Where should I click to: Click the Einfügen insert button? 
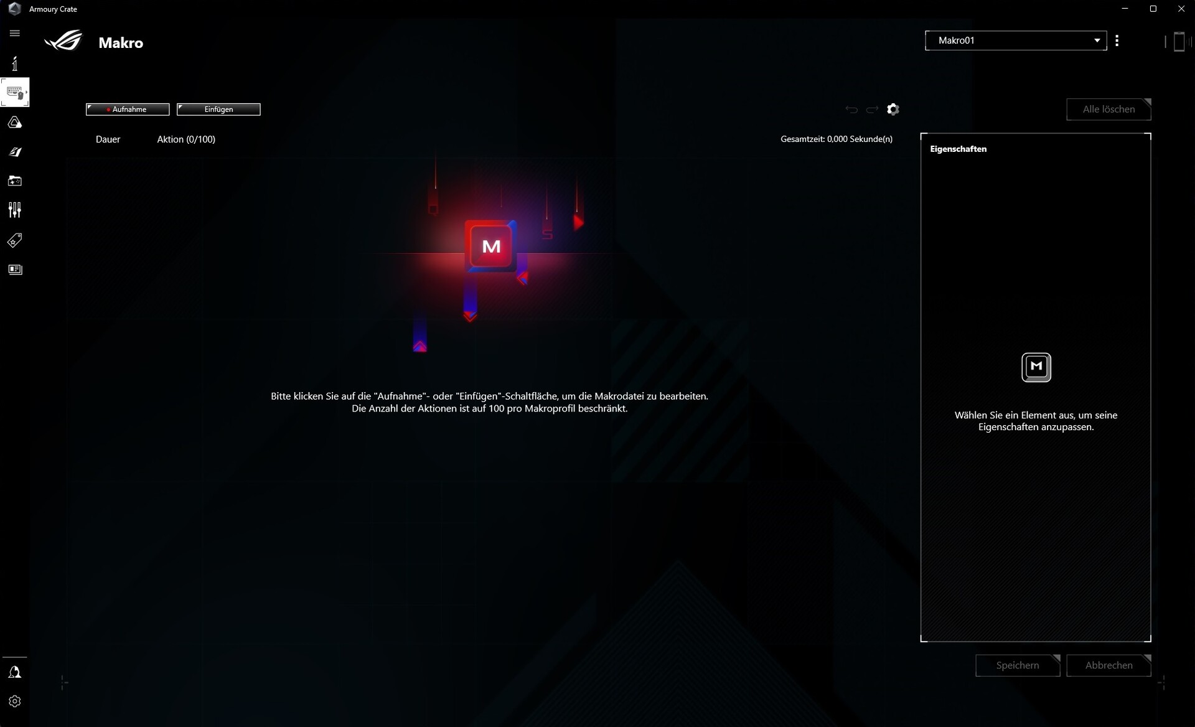pos(218,110)
